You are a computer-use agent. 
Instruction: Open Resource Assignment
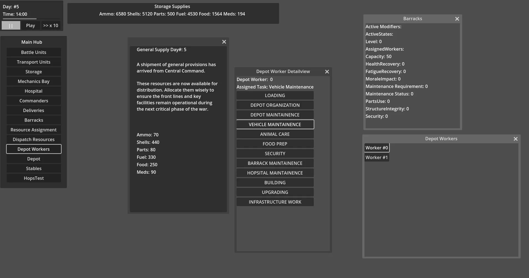pos(34,130)
